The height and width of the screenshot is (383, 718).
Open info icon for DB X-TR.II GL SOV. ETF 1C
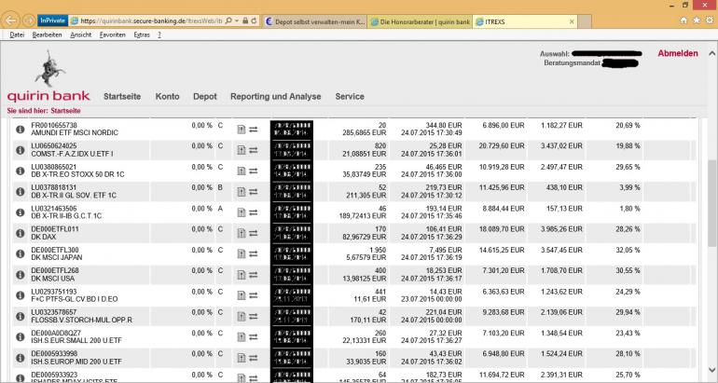pyautogui.click(x=20, y=192)
